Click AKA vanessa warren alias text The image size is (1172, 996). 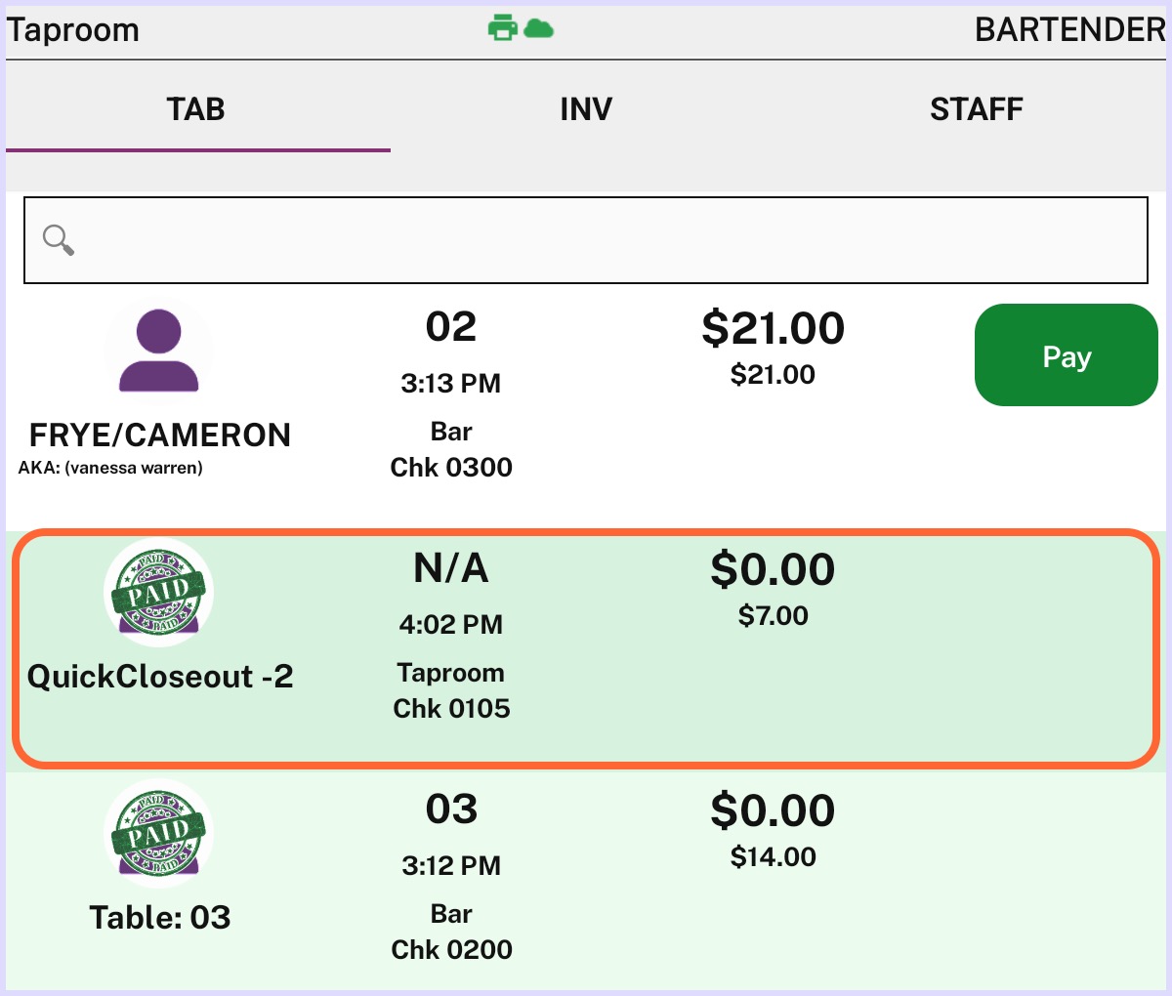[x=110, y=468]
